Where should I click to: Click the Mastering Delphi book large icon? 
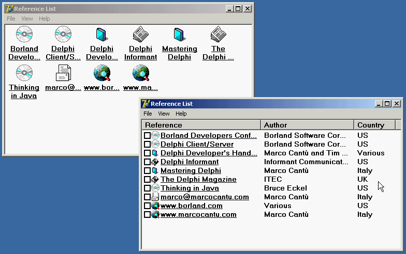click(179, 35)
